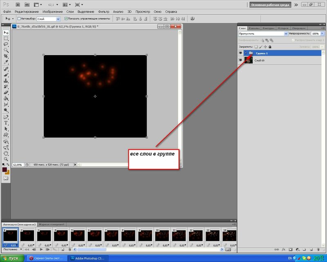The image size is (327, 262).
Task: Select the Paint Bucket tool
Action: [x=6, y=98]
